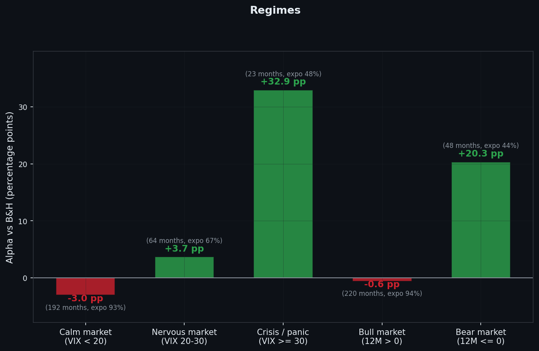Screen dimensions: 539x351
Task: Select the -0.6 pp value label
Action: coord(382,284)
